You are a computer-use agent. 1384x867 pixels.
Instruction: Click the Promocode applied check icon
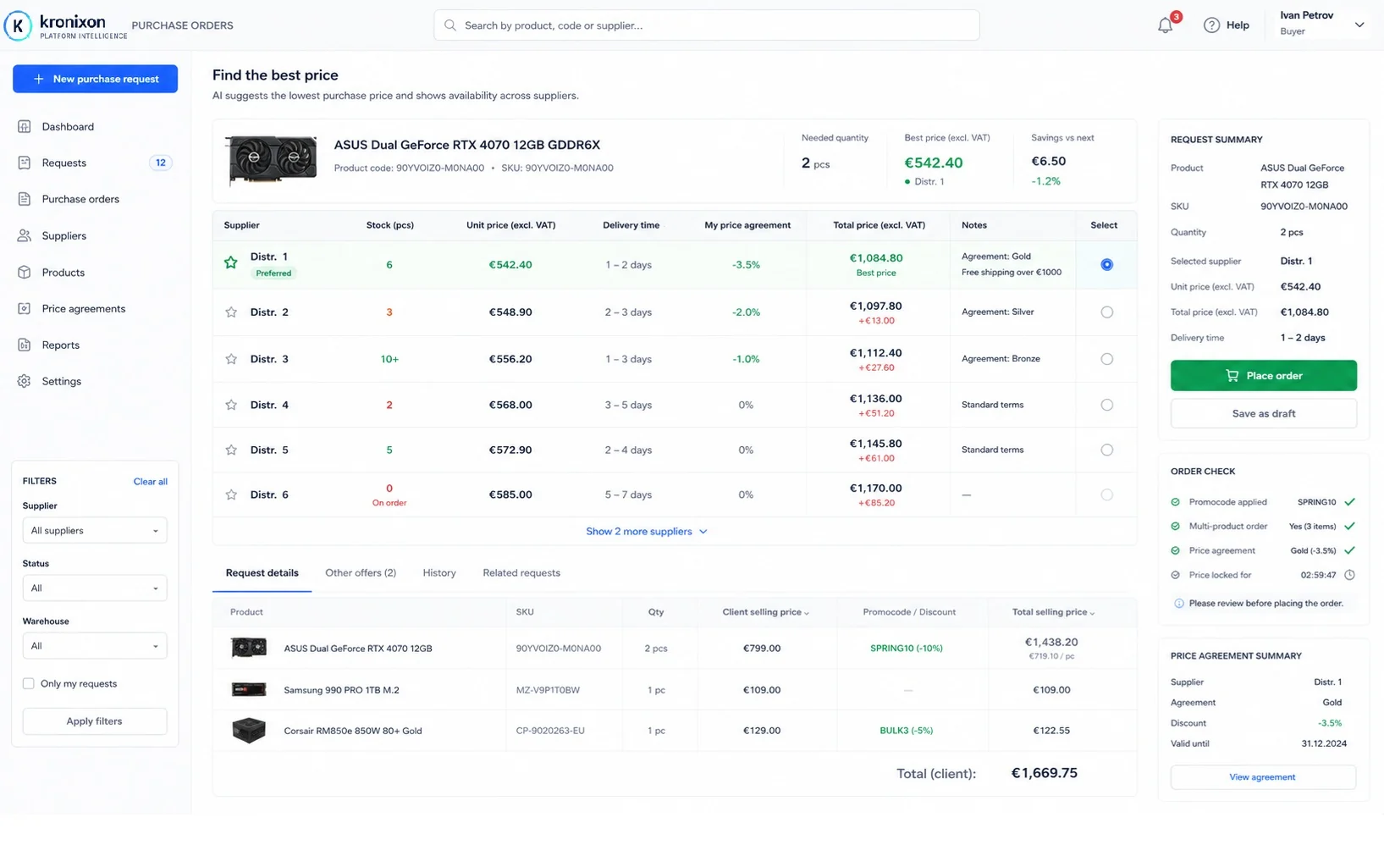tap(1175, 502)
